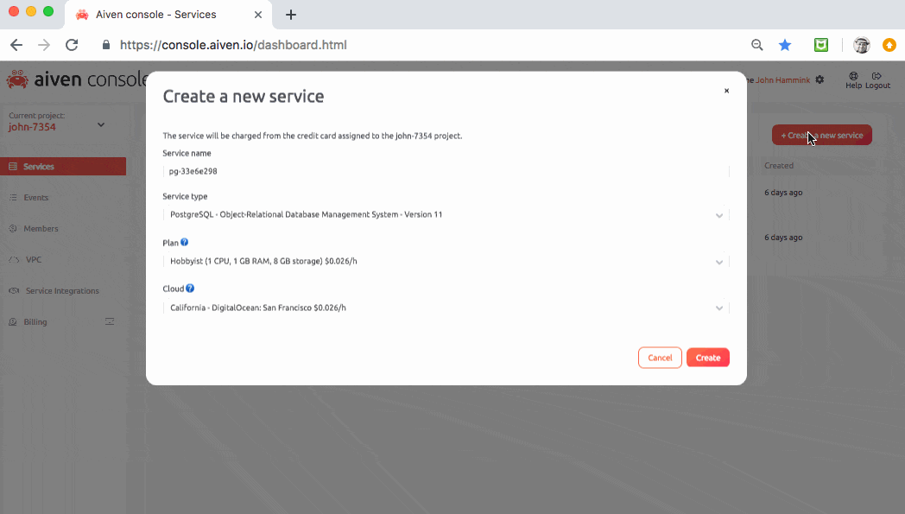The height and width of the screenshot is (514, 905).
Task: Open the Events sidebar icon
Action: coord(12,197)
